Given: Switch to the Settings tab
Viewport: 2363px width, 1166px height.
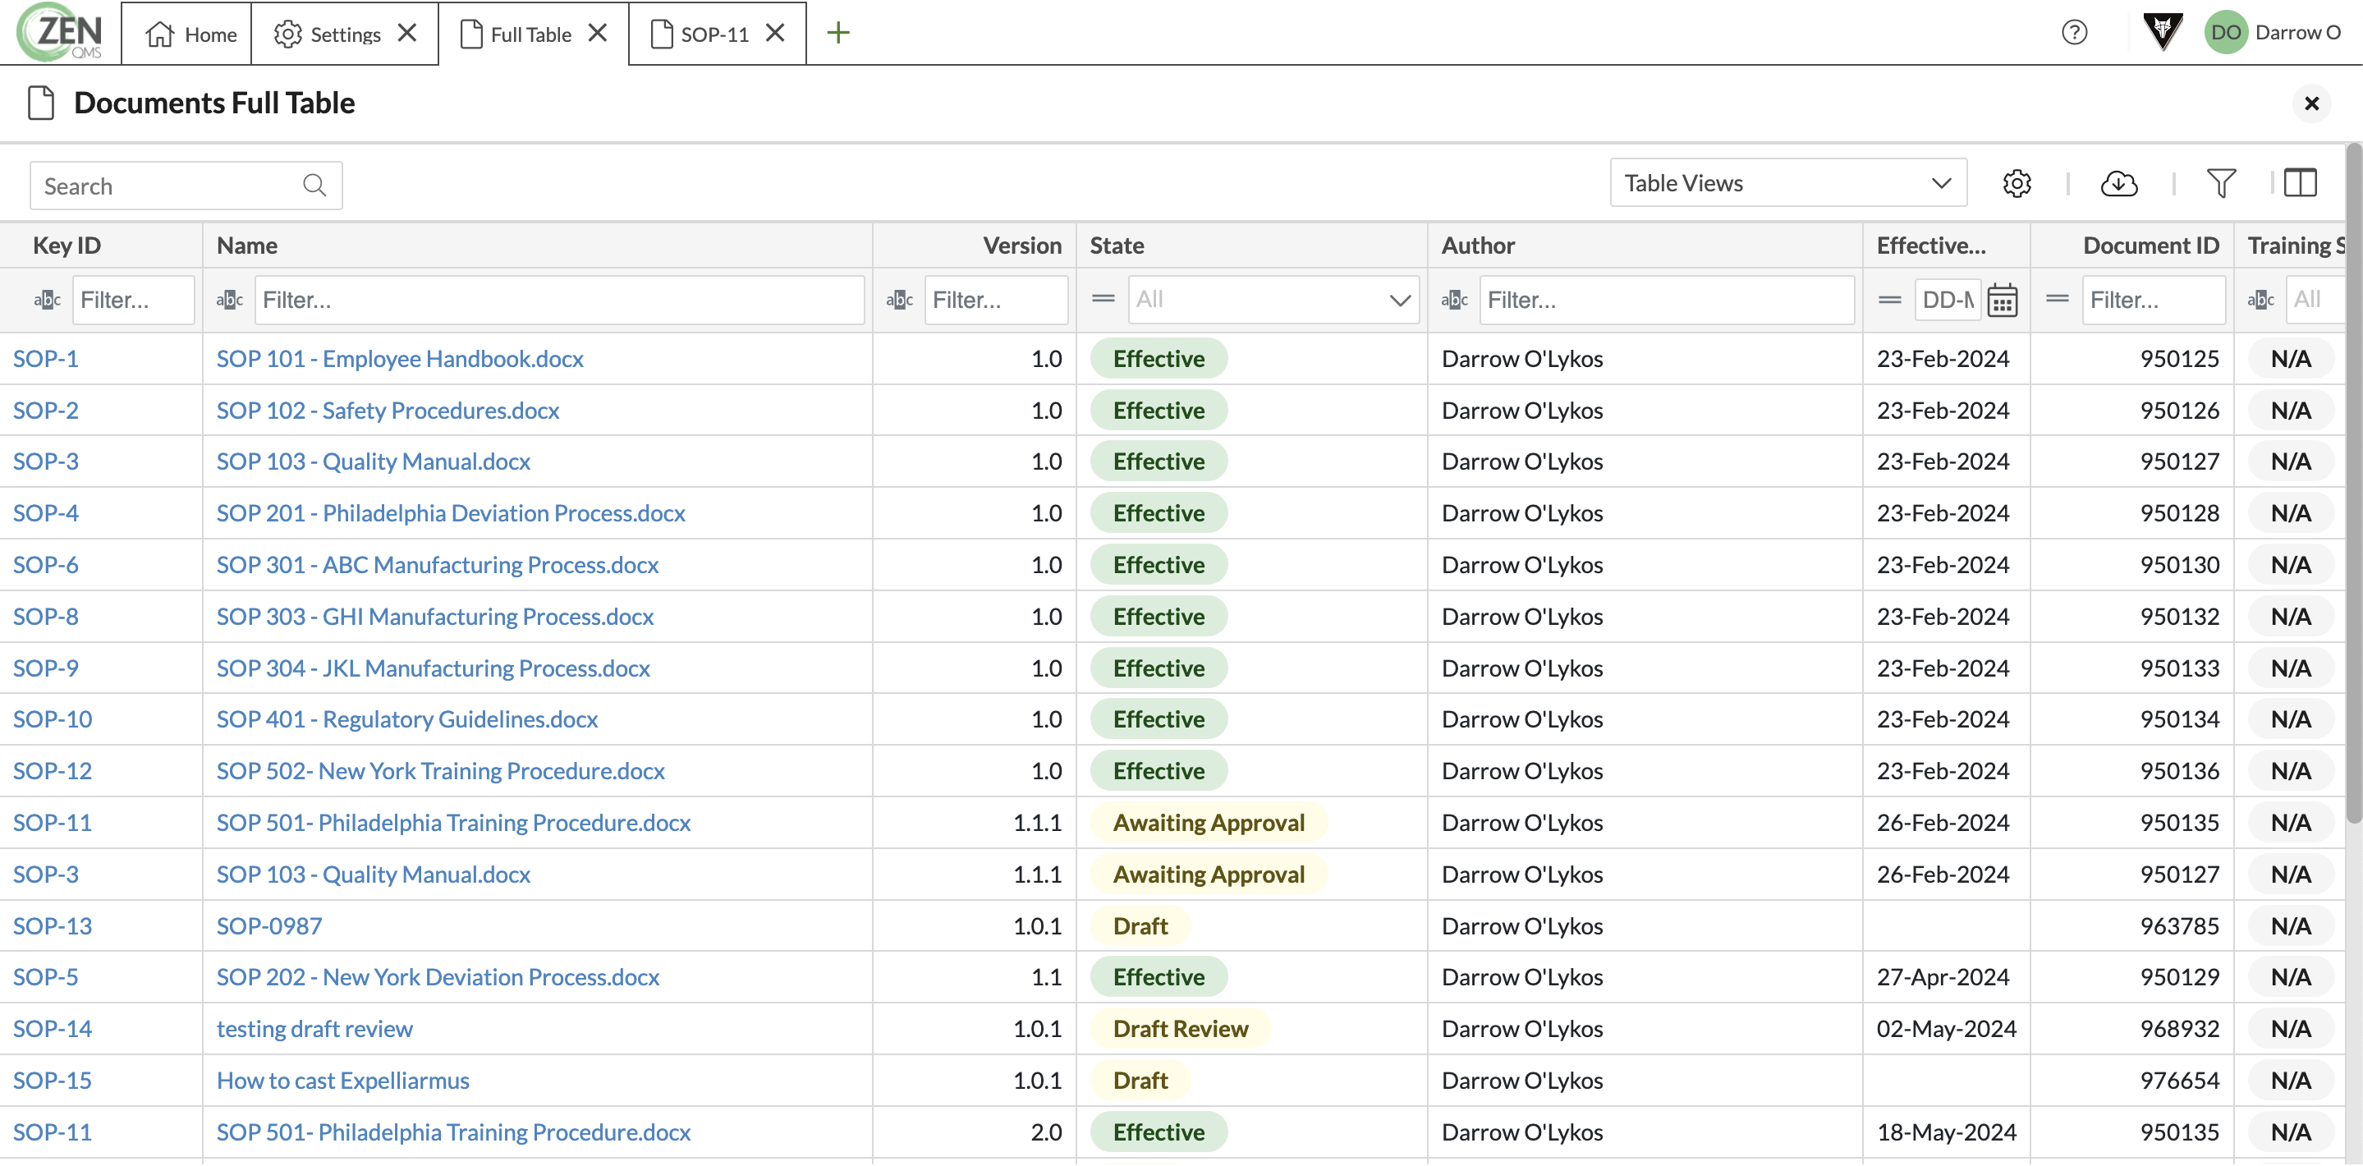Looking at the screenshot, I should click(x=327, y=34).
